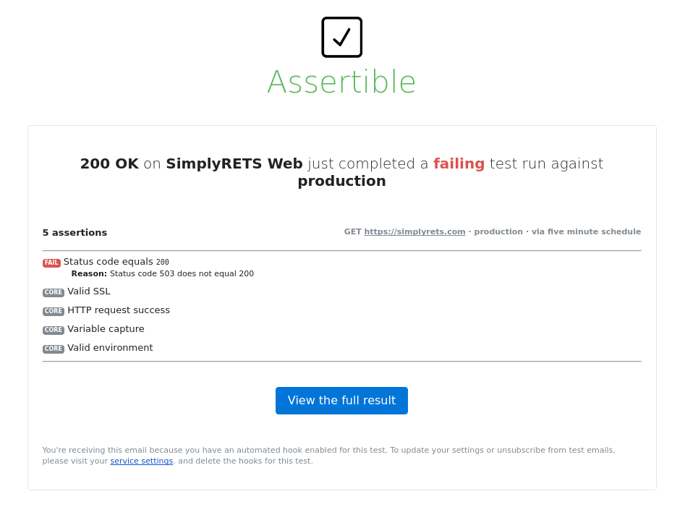Screen dimensions: 685x507
Task: Follow the service settings link
Action: pyautogui.click(x=141, y=461)
